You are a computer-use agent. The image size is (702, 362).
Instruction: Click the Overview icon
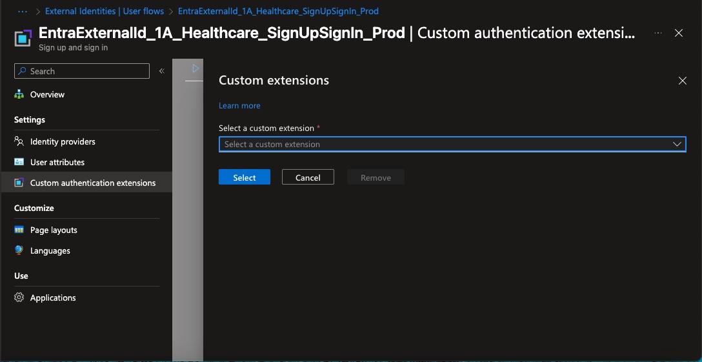[19, 94]
